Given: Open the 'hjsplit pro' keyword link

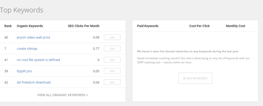Looking at the screenshot, I should tap(24, 71).
